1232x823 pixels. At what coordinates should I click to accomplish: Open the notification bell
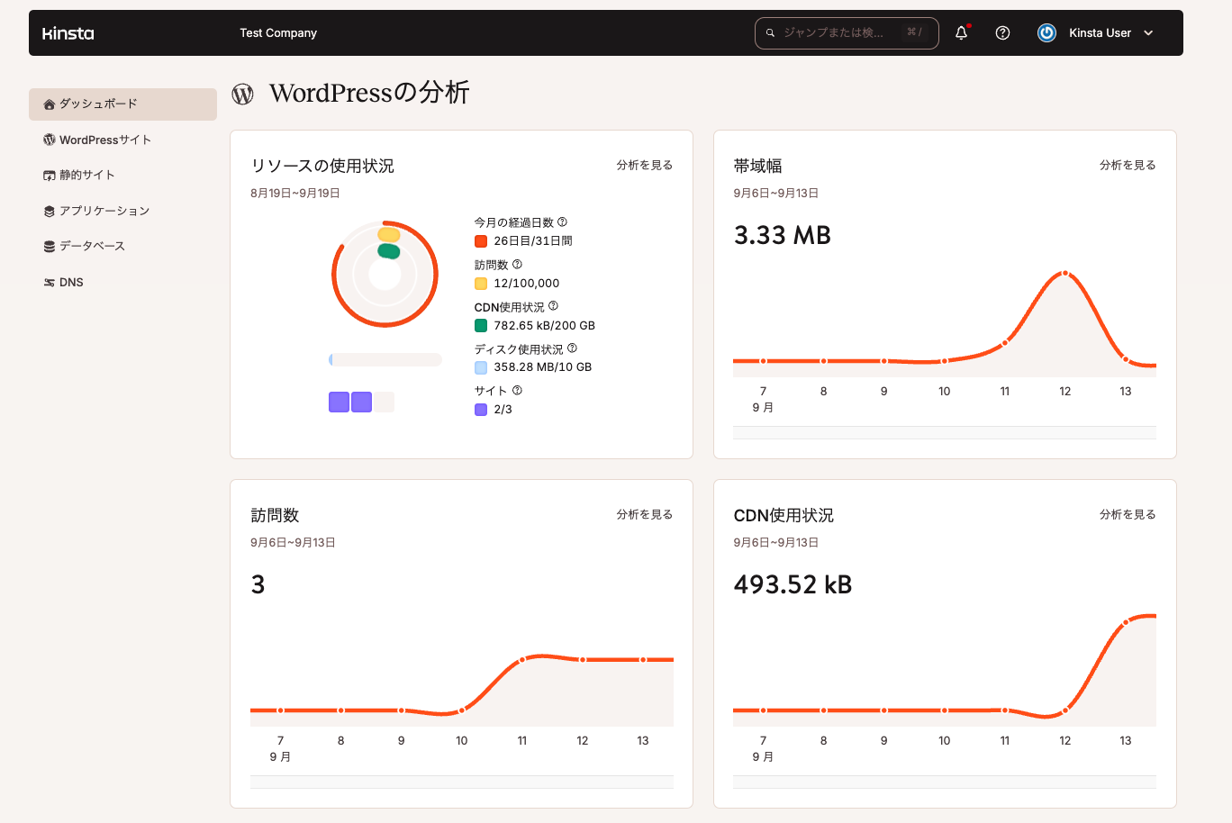(x=961, y=32)
